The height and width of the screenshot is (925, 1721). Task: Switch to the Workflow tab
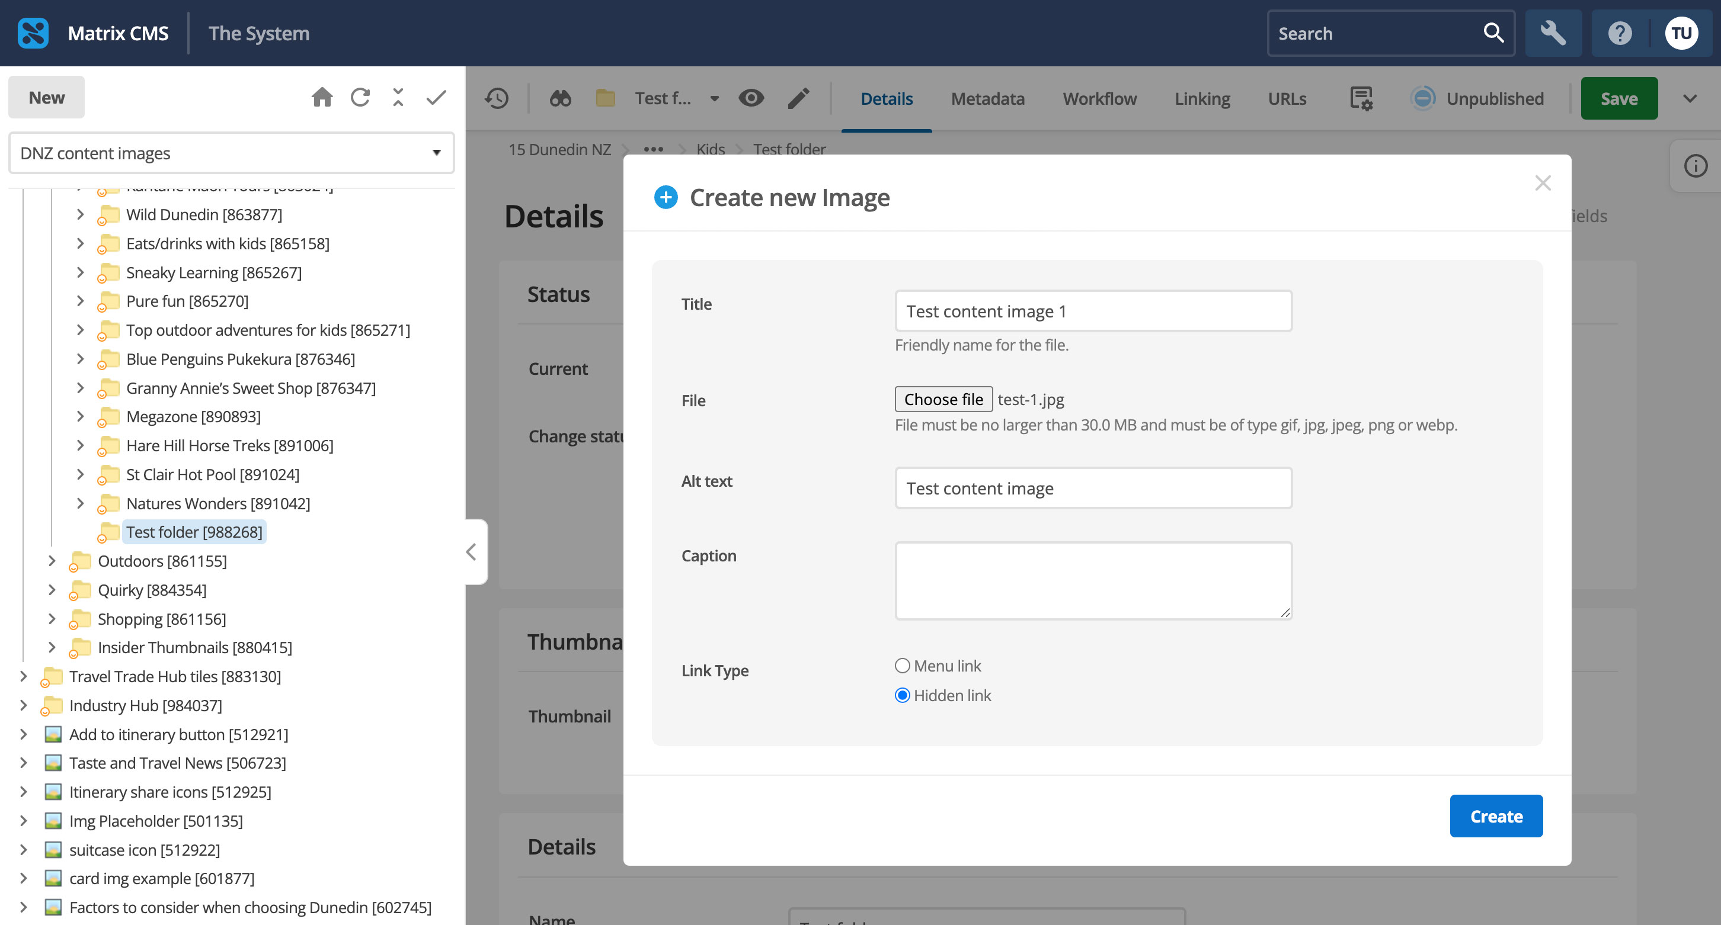click(1100, 99)
